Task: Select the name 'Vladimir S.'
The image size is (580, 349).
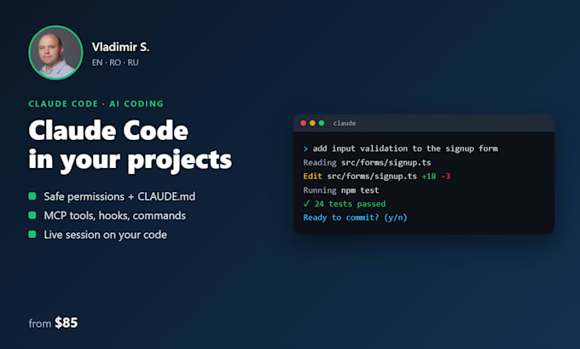Action: coord(120,47)
